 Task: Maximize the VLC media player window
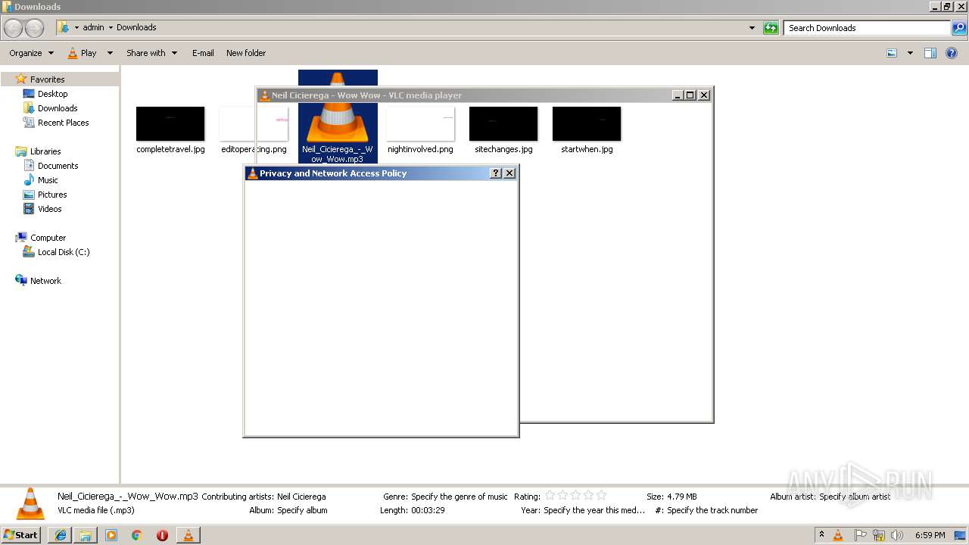click(x=690, y=95)
